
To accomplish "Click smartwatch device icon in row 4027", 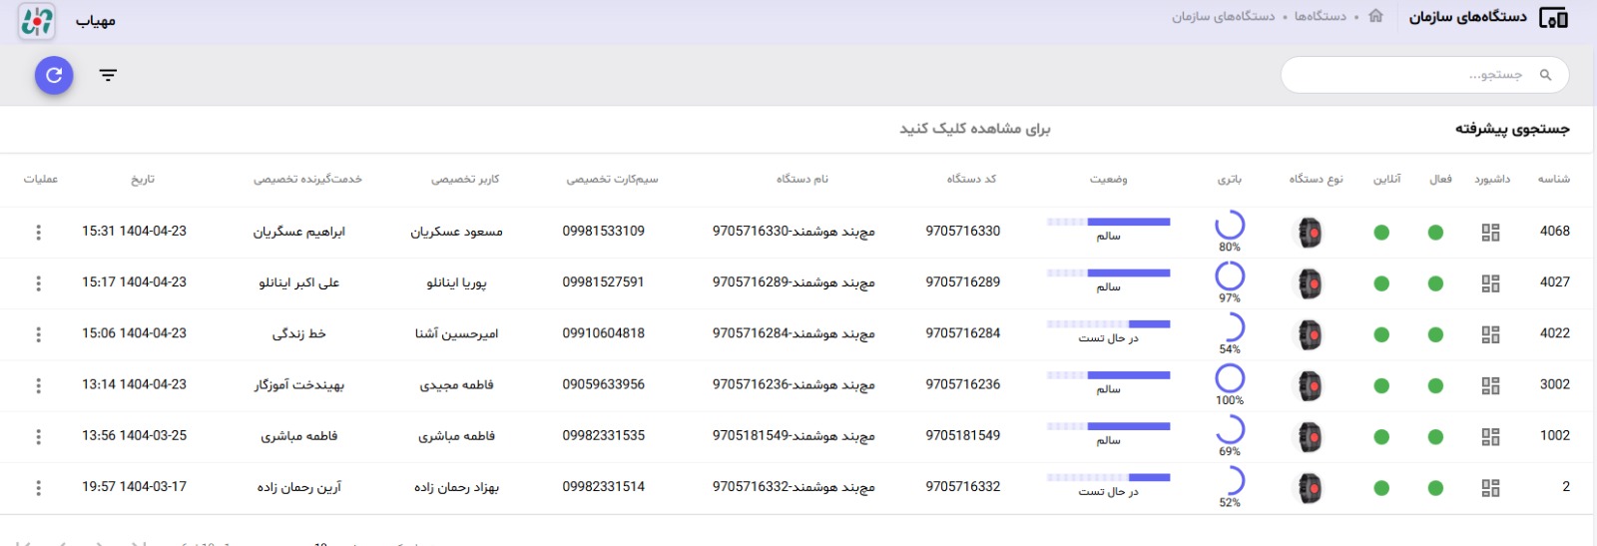I will pyautogui.click(x=1310, y=283).
